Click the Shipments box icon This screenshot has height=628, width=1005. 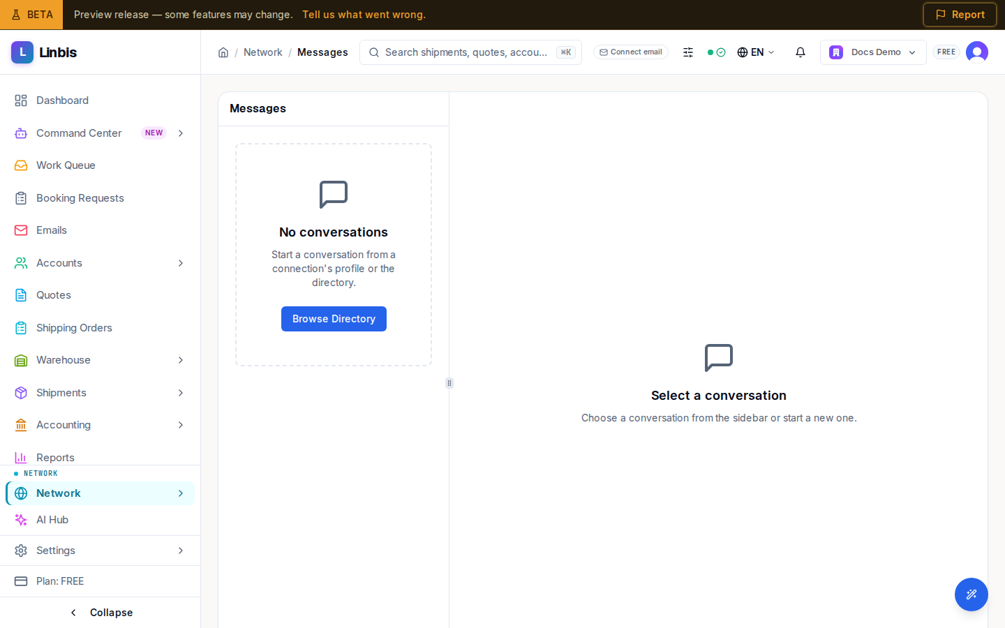[21, 393]
